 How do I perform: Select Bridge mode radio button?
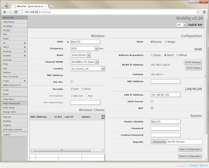coord(166,42)
